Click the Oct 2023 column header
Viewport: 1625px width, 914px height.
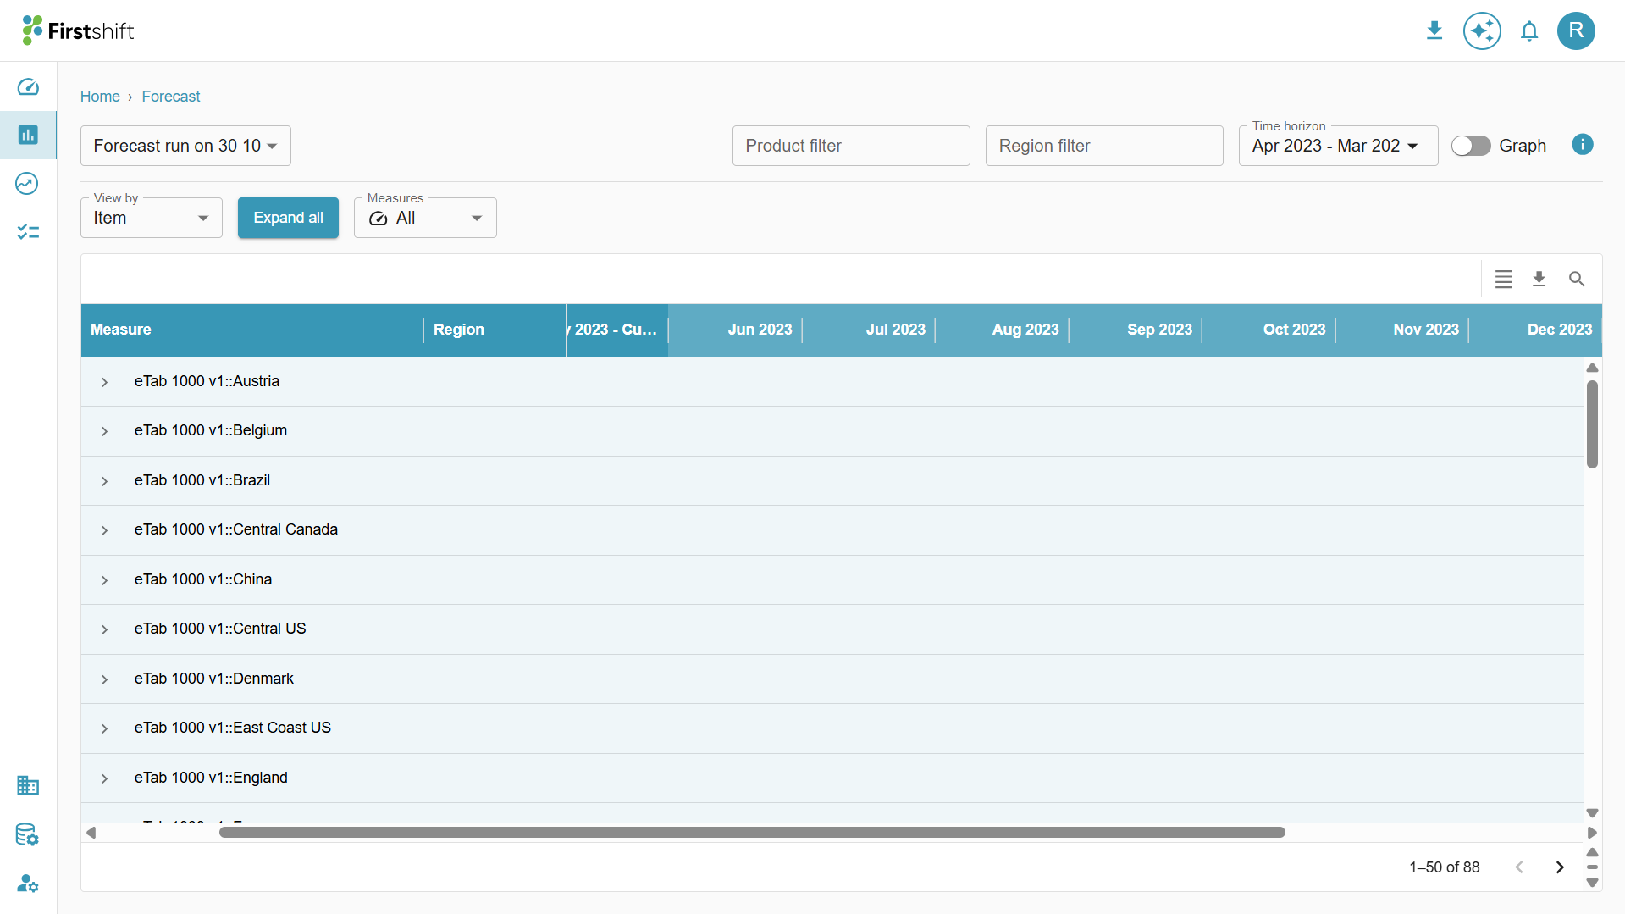[x=1268, y=330]
